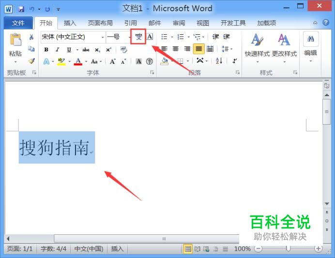Click the zoom slider handle
Viewport: 335px width, 258px height.
coord(288,248)
